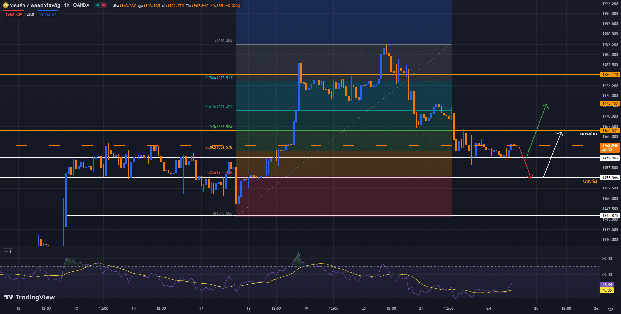
Task: Open chart settings gear in bottom-right corner
Action: tap(610, 309)
